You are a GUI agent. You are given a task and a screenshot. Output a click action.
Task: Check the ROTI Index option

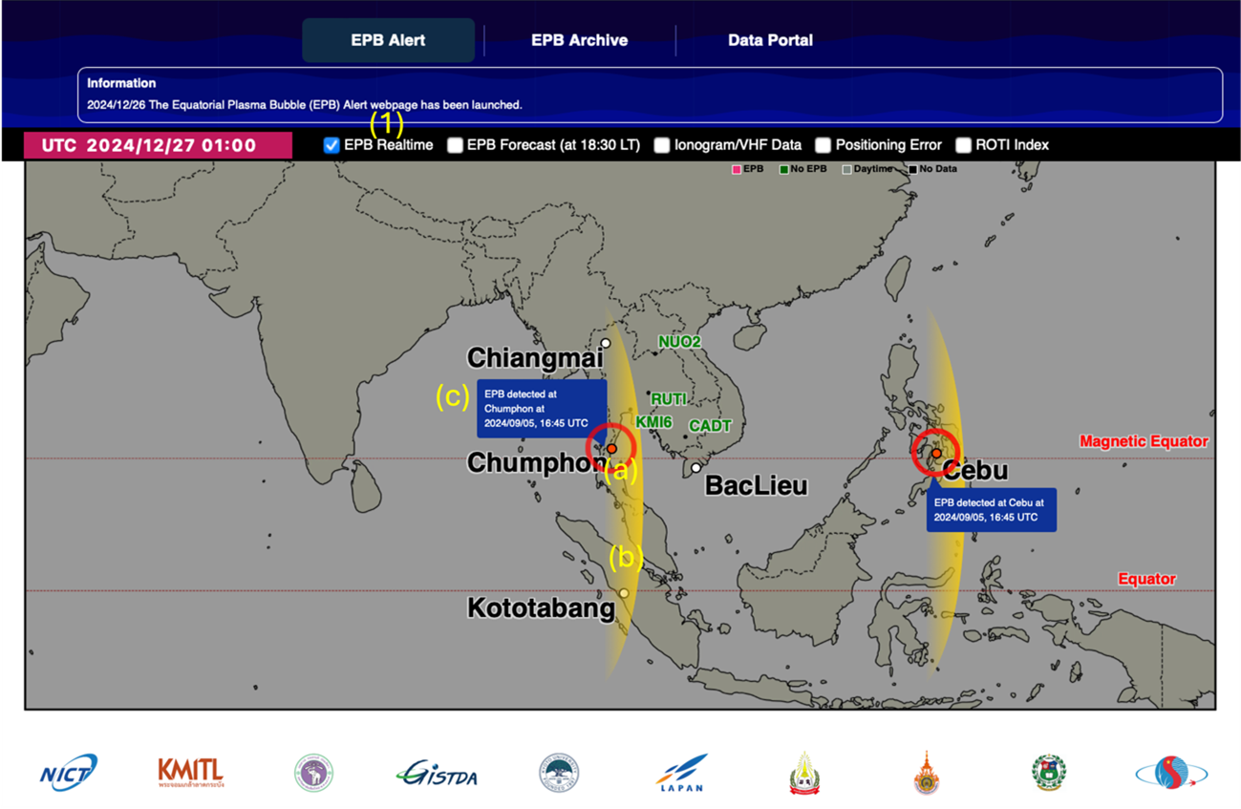pos(963,145)
